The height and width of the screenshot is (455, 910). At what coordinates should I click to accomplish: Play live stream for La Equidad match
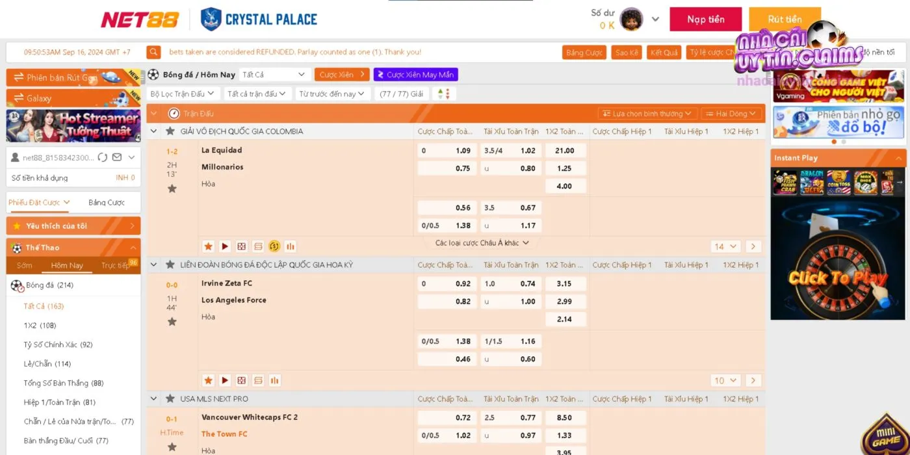point(225,246)
